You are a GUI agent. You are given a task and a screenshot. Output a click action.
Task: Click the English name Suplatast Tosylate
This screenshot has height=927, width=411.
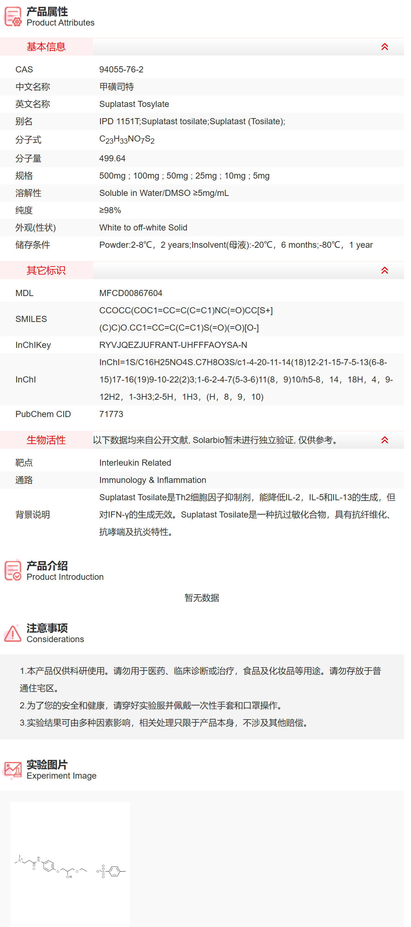coord(134,104)
